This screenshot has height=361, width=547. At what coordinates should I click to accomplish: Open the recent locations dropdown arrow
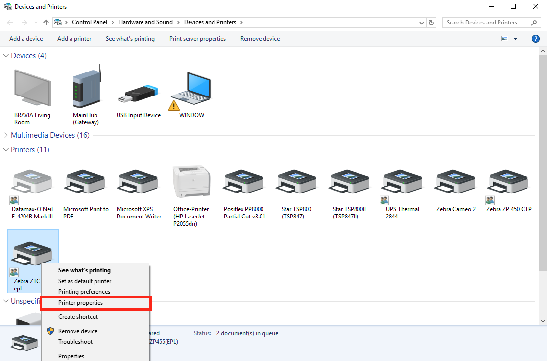[36, 23]
